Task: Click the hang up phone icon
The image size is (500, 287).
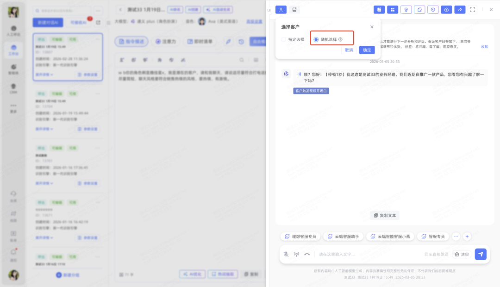Action: (x=306, y=254)
